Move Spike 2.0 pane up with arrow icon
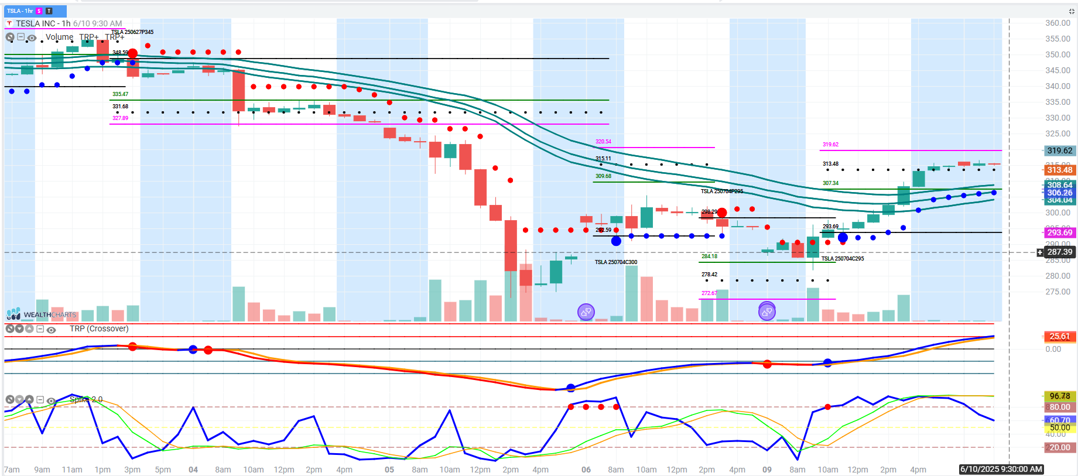This screenshot has width=1078, height=476. 29,399
